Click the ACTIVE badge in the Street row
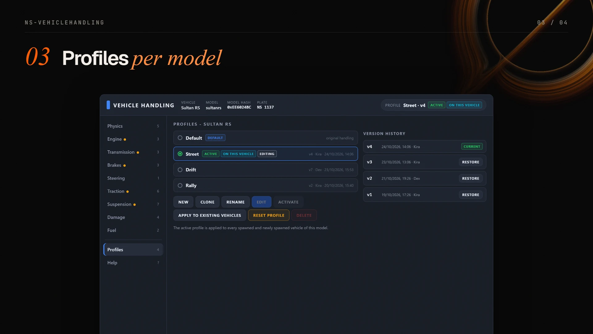This screenshot has width=593, height=334. tap(211, 154)
